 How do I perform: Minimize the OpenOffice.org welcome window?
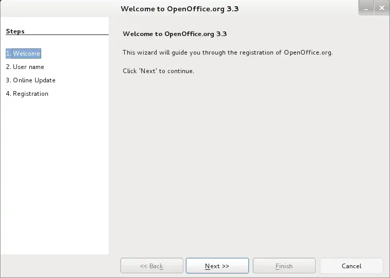click(x=366, y=8)
